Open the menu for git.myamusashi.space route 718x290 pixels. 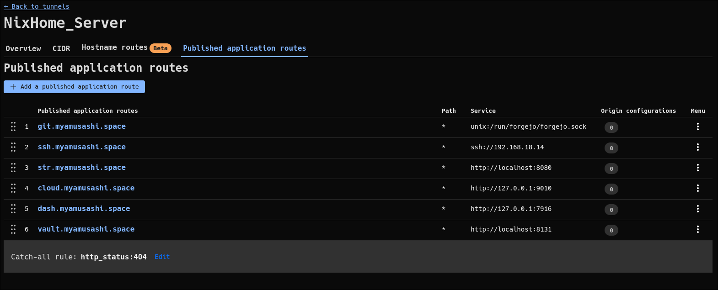coord(697,127)
